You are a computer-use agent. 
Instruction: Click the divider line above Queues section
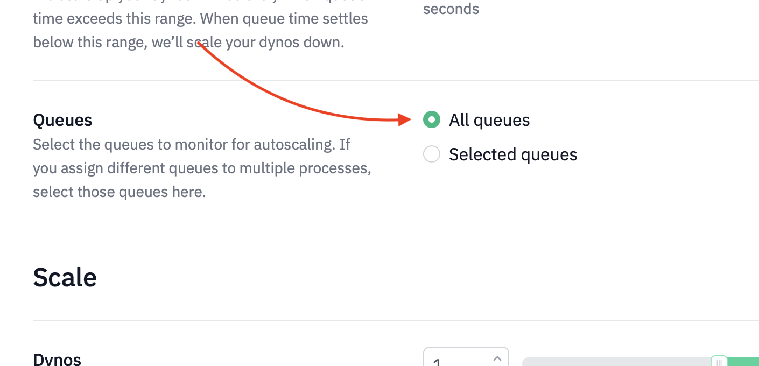pos(377,80)
